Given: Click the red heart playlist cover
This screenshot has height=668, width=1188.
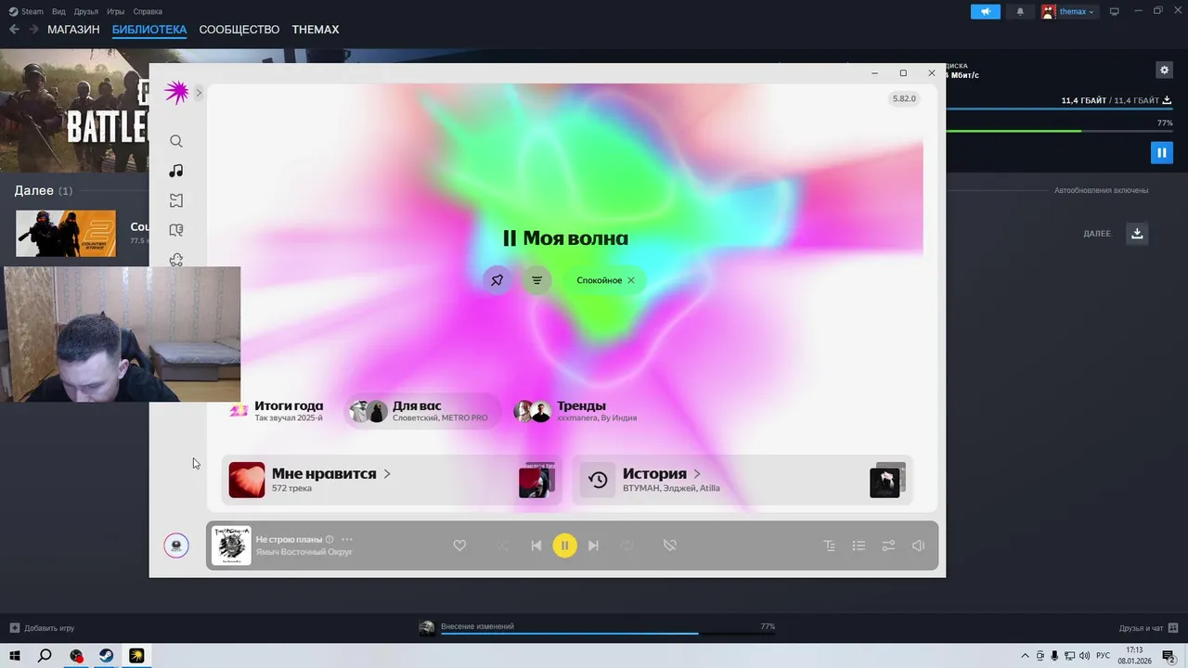Looking at the screenshot, I should 247,480.
